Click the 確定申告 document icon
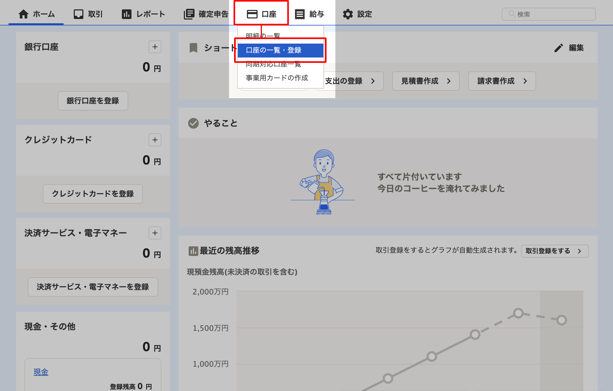613x391 pixels. 189,14
